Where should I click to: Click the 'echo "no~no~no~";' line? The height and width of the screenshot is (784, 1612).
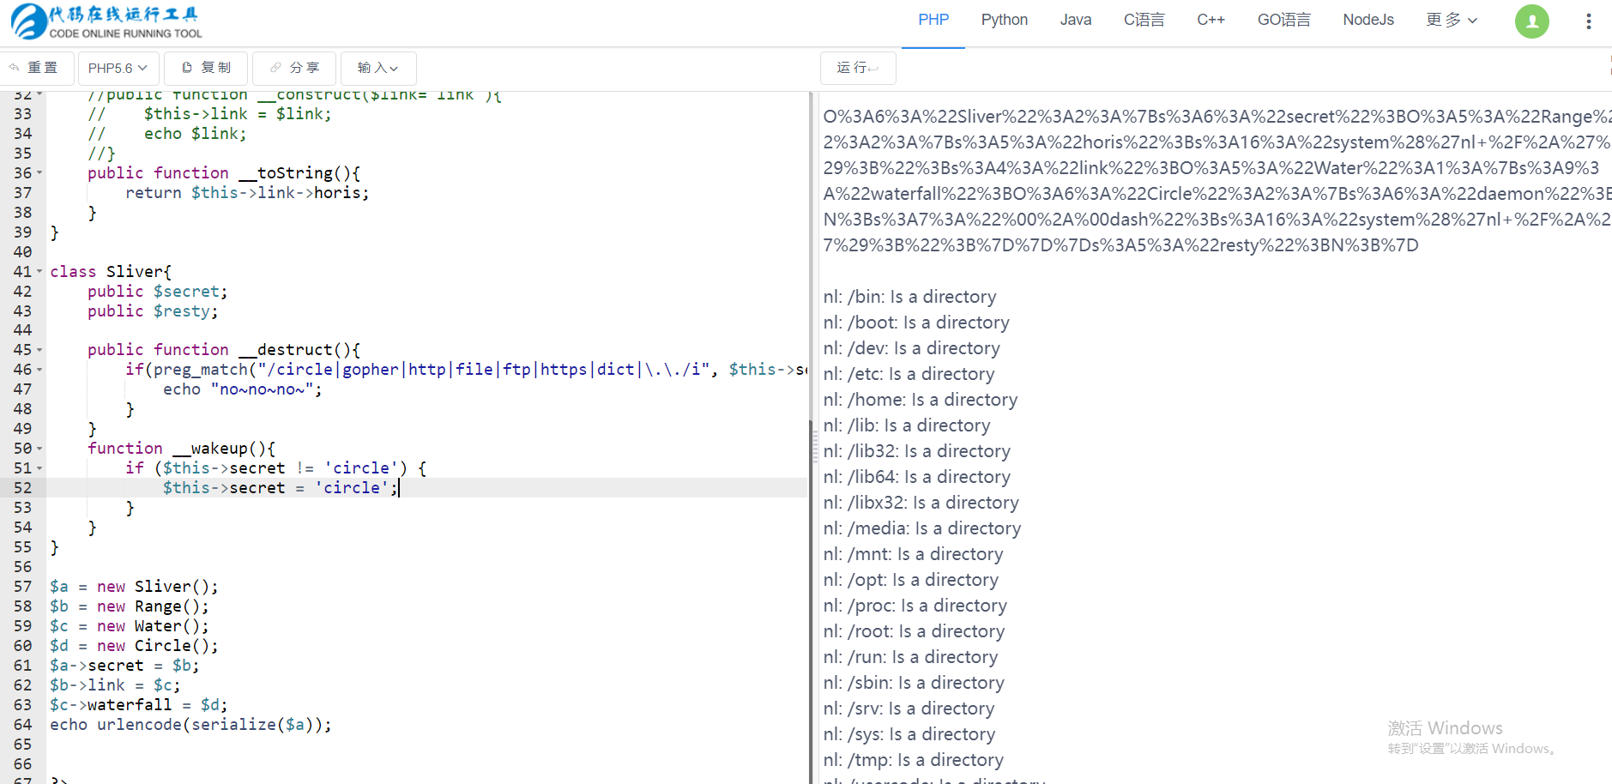(243, 389)
